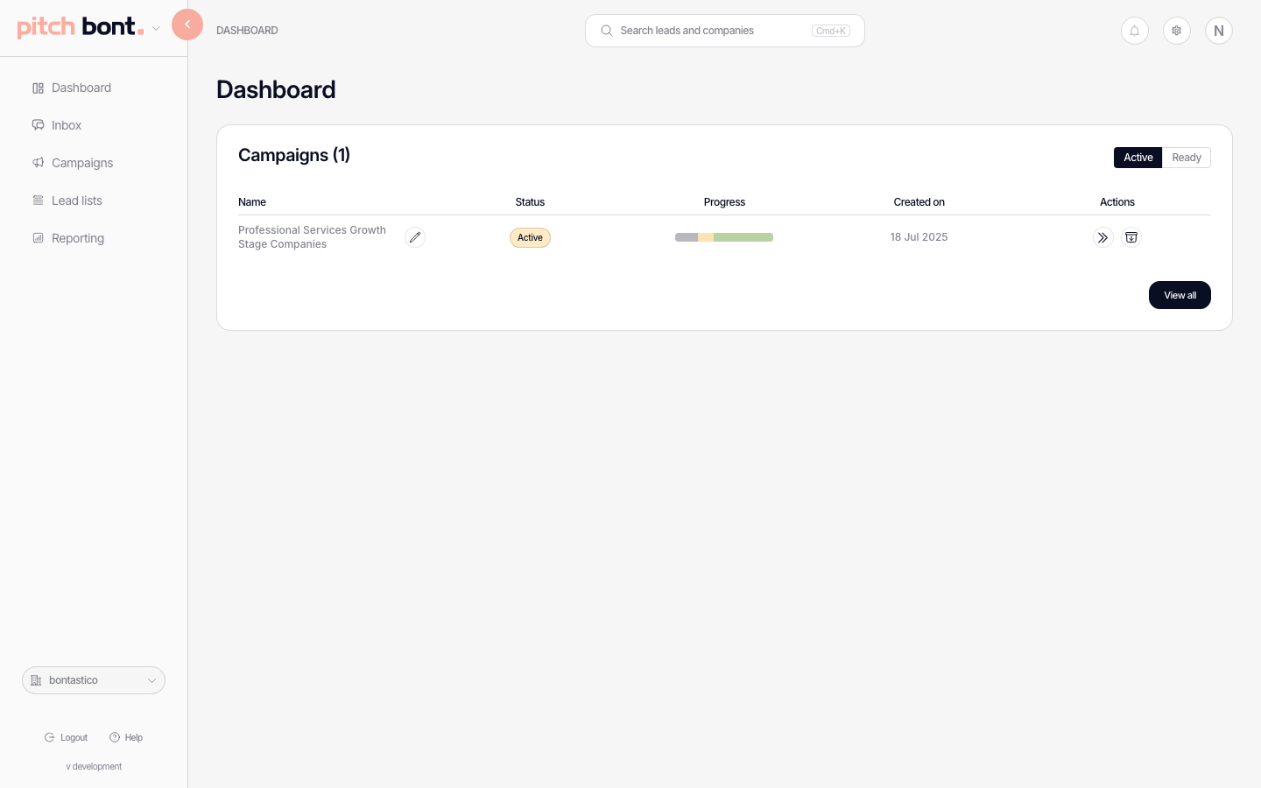Click the Name column header
This screenshot has width=1261, height=788.
click(x=252, y=202)
